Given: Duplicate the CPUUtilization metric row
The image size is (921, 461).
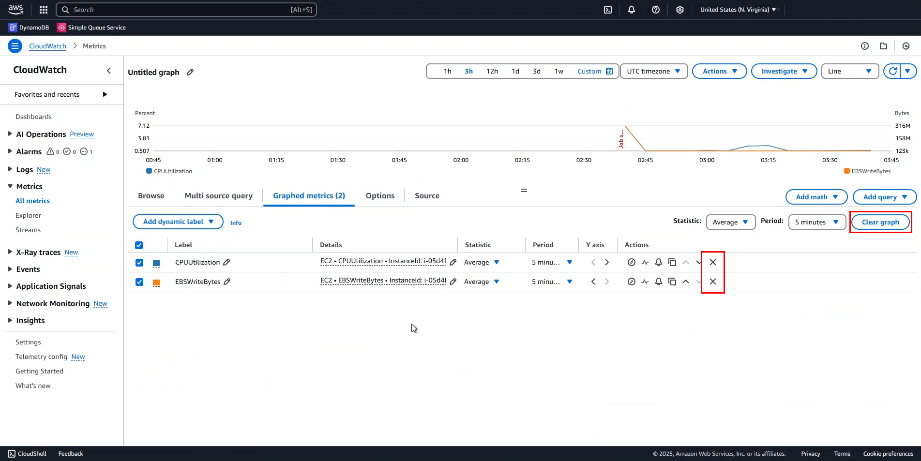Looking at the screenshot, I should click(x=672, y=262).
